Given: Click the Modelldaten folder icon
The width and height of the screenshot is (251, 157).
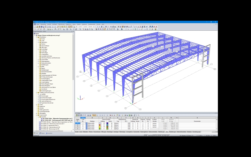Looking at the screenshot, I should tap(38, 37).
